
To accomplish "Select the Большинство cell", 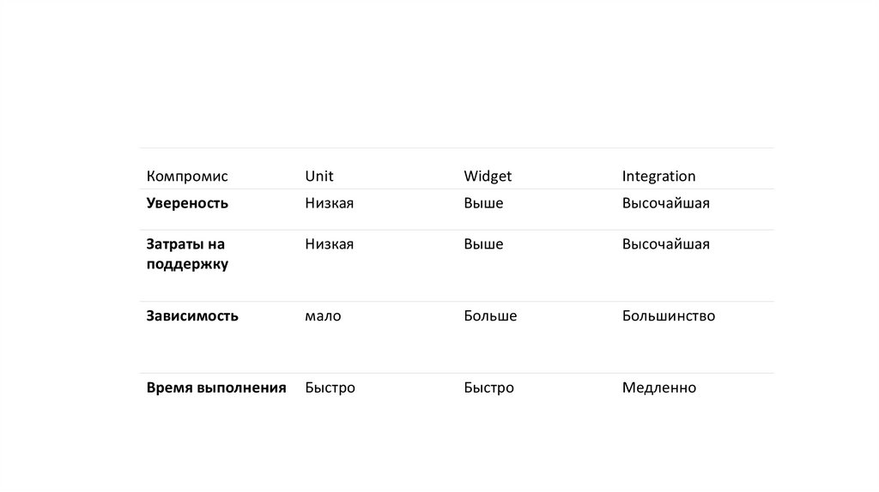I will (x=669, y=316).
